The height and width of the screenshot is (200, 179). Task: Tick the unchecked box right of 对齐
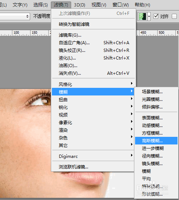pos(174,16)
